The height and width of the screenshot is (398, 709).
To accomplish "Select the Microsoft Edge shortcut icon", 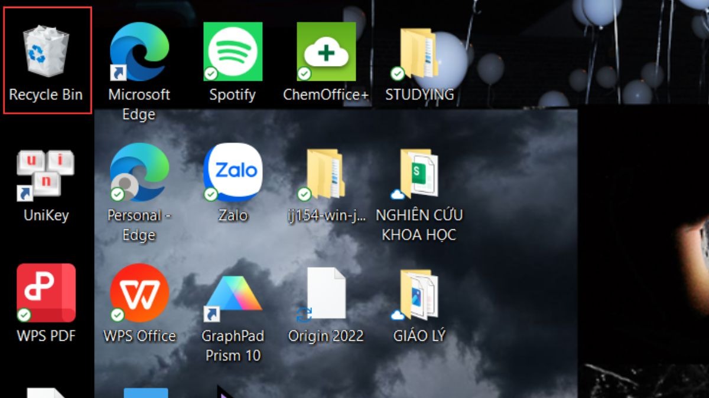I will pos(139,51).
